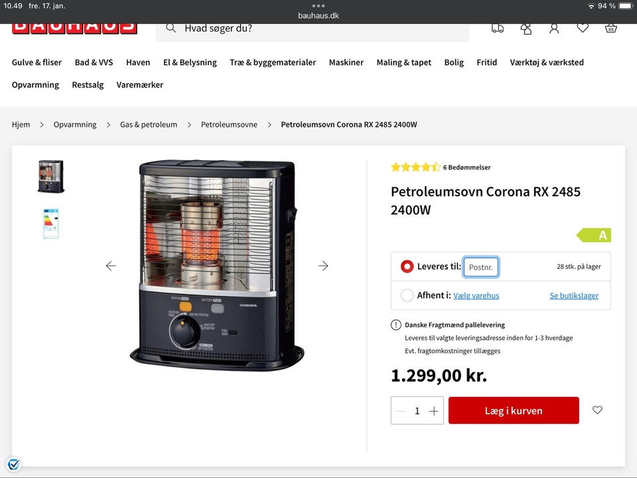Increase quantity with plus button

coord(434,411)
